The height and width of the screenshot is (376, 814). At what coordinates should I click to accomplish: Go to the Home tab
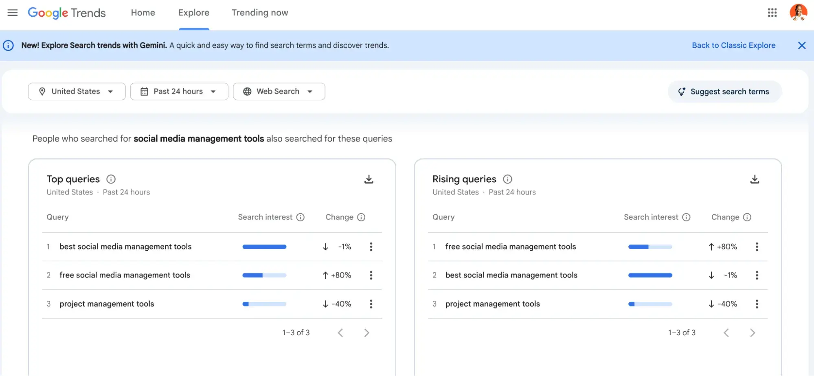(143, 13)
